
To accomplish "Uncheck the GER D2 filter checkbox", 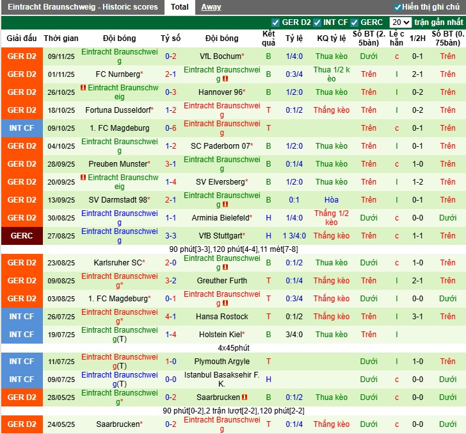I will coord(275,22).
